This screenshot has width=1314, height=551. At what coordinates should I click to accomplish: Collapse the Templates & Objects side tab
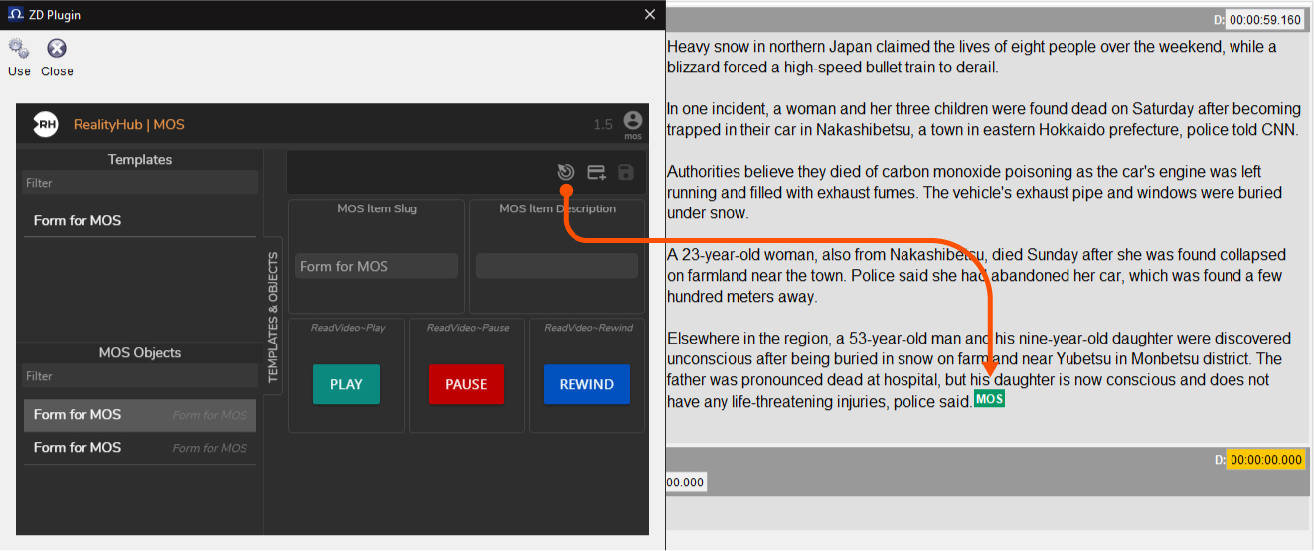click(273, 318)
